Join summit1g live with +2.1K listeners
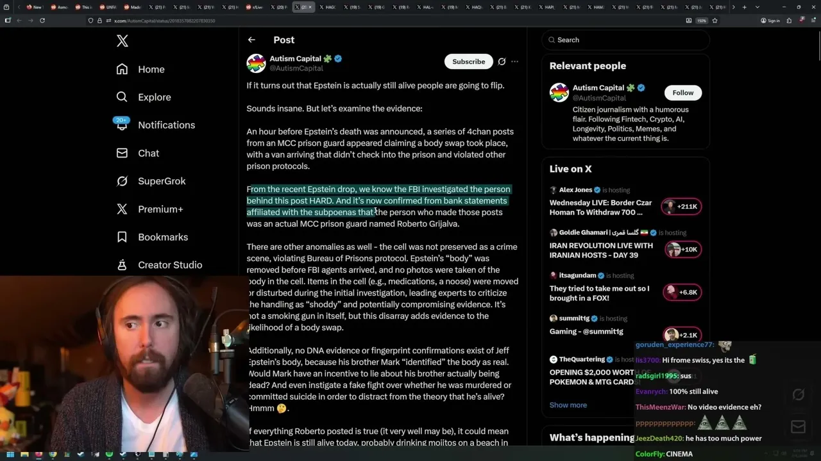821x461 pixels. [x=681, y=335]
